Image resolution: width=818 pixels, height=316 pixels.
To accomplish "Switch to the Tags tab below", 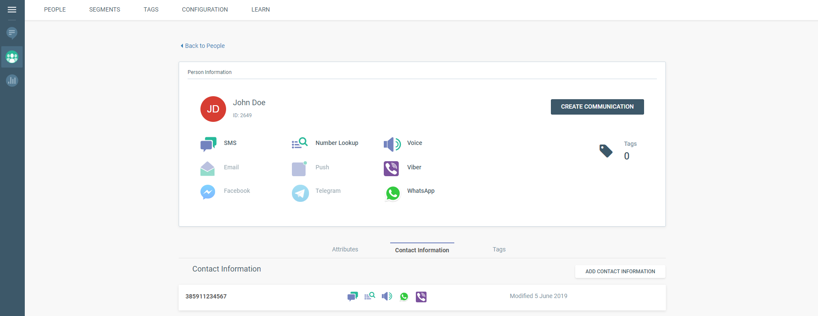I will coord(499,249).
